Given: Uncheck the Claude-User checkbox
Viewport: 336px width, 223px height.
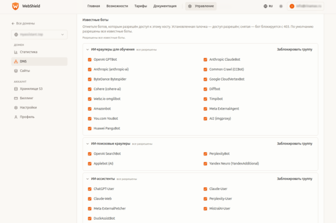Looking at the screenshot, I should click(x=205, y=189).
